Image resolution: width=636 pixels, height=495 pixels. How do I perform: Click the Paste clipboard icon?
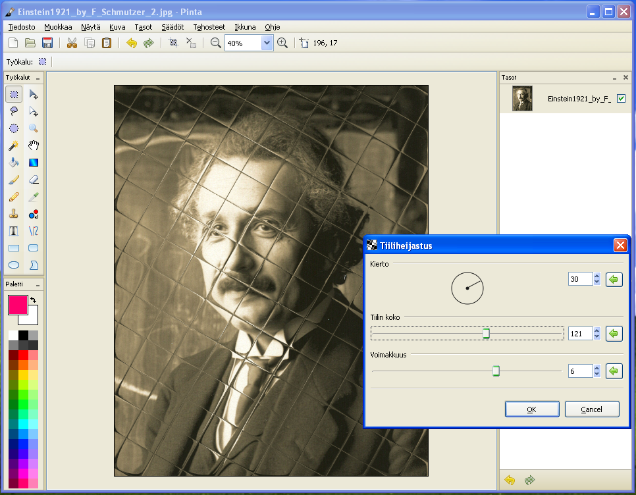point(107,43)
